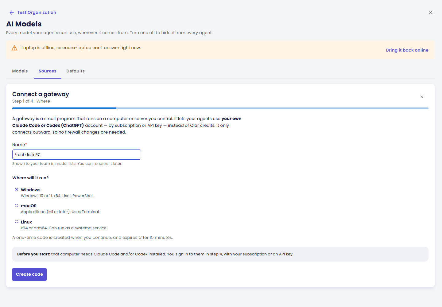Click the 'Before you start' notice
This screenshot has width=442, height=307.
coord(220,254)
